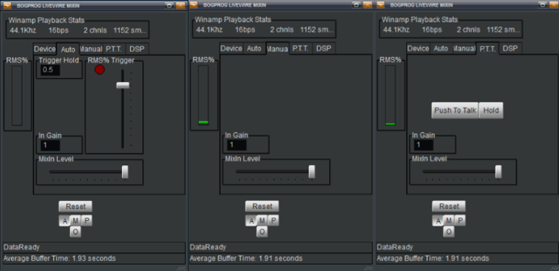Toggle the M mode button in left window
The image size is (559, 271).
[75, 221]
